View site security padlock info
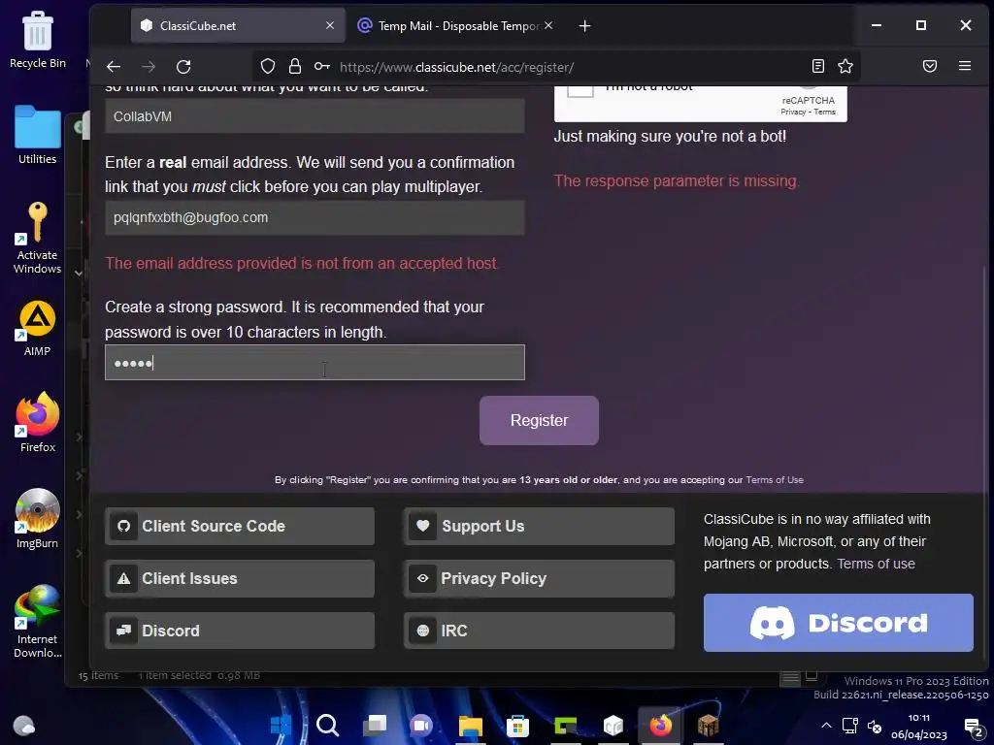The height and width of the screenshot is (745, 994). coord(295,67)
